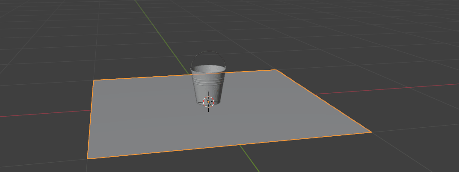Click the plane's near-left front corner

point(88,158)
